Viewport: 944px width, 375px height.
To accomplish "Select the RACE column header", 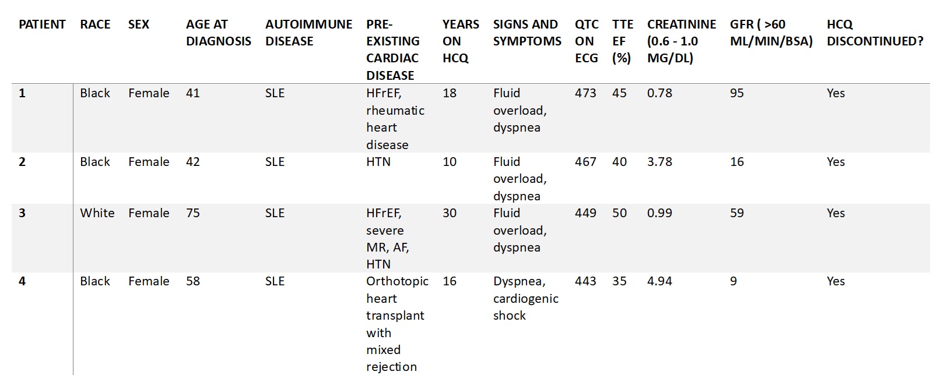I will (x=95, y=24).
